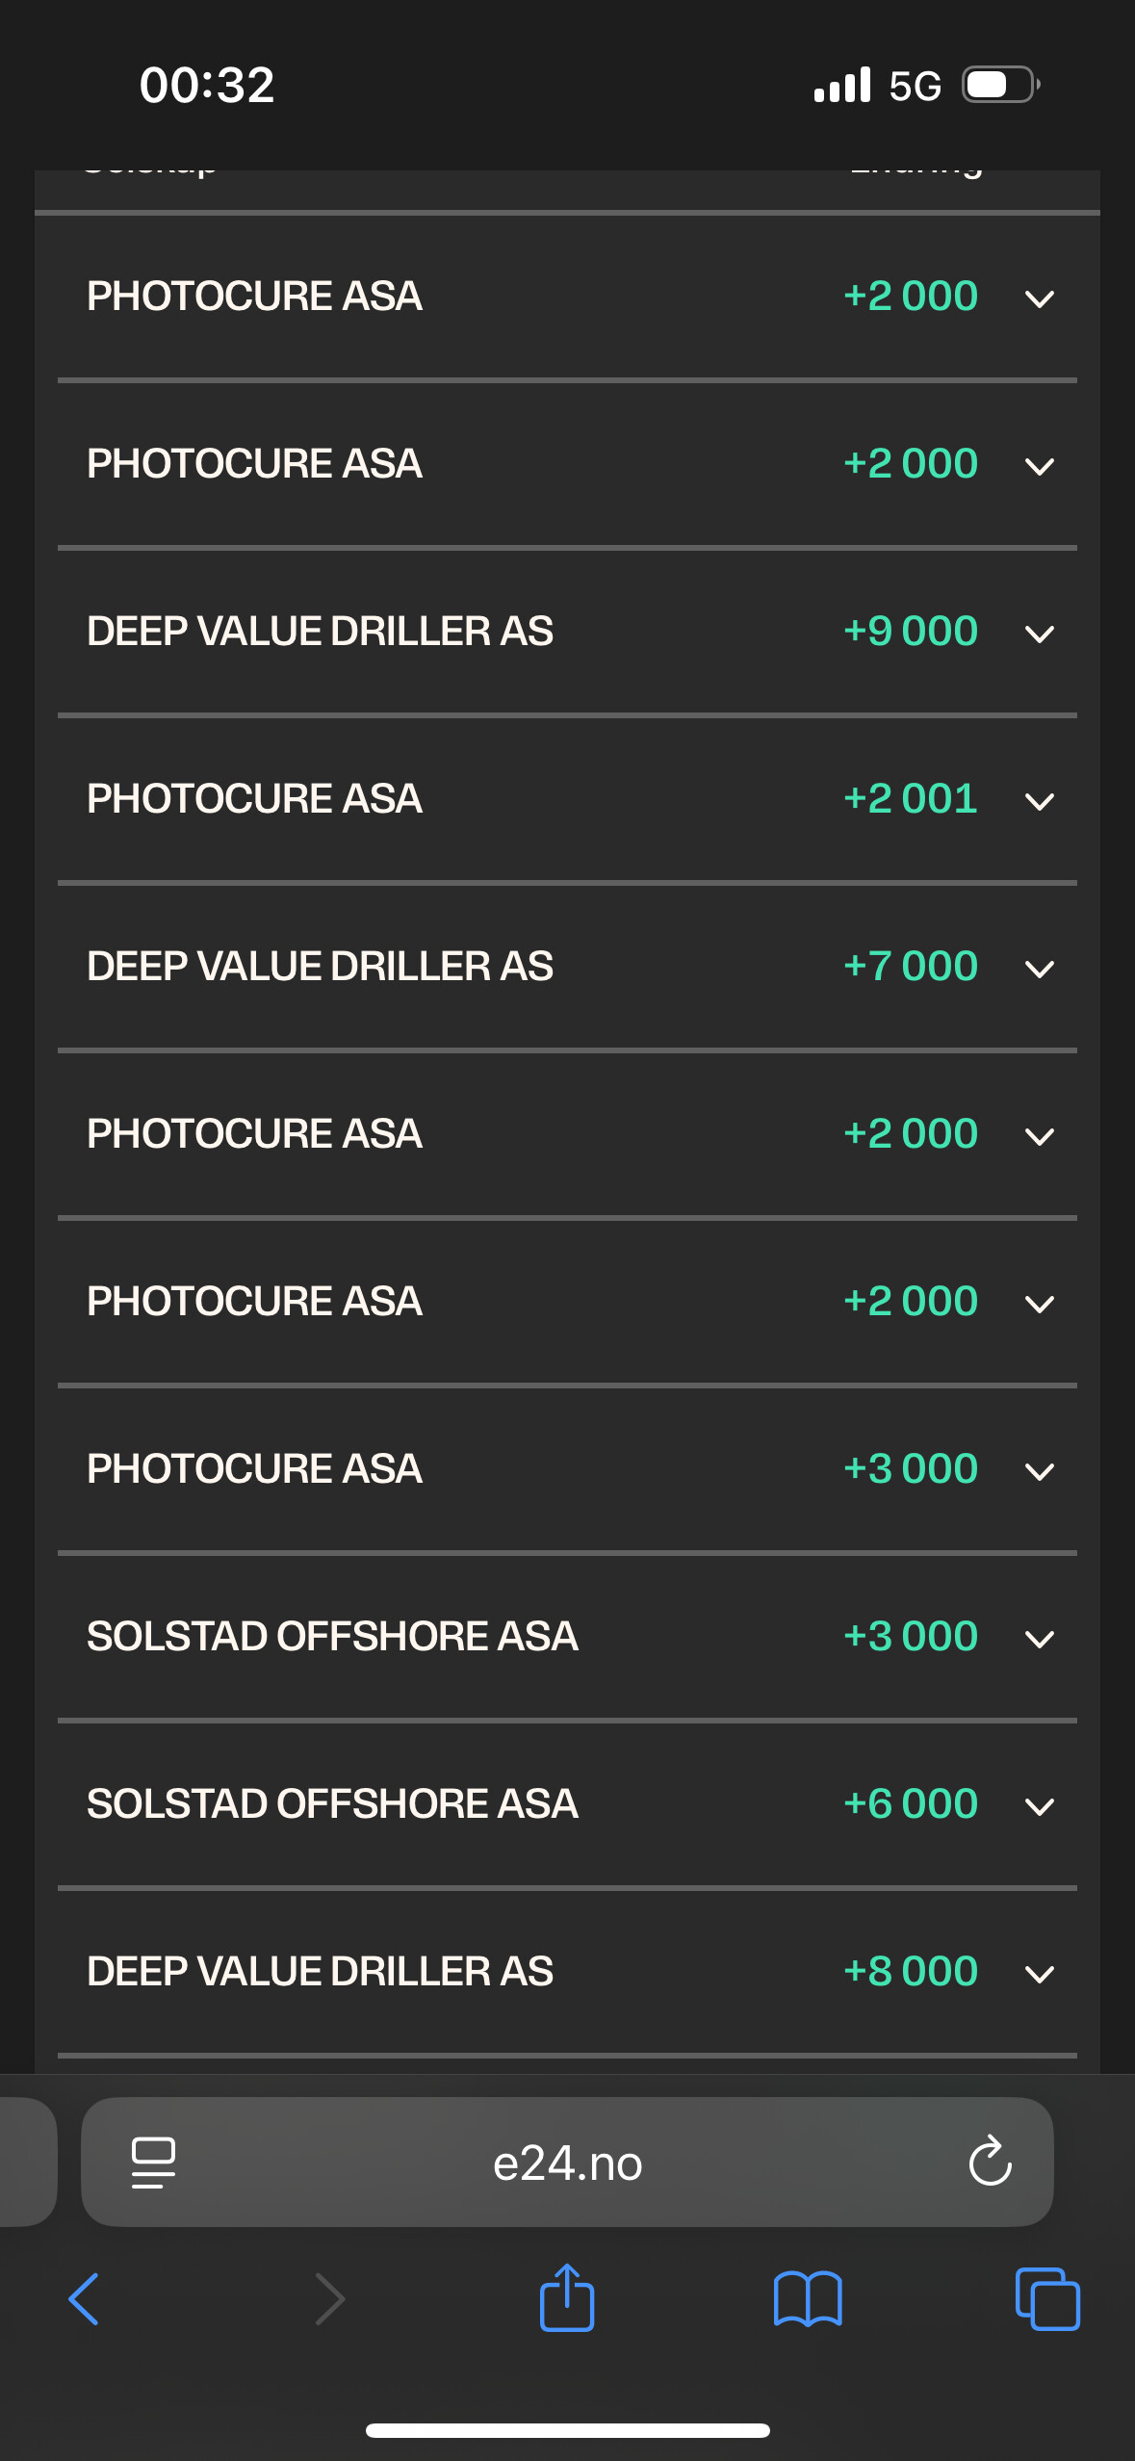Expand the Photocure ASA +3 000 chevron
This screenshot has height=2461, width=1135.
[1040, 1471]
